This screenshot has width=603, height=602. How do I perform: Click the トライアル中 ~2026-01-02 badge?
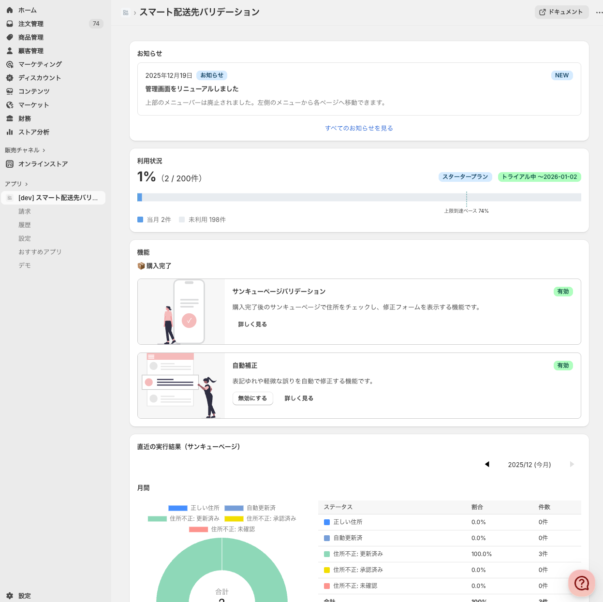[539, 177]
